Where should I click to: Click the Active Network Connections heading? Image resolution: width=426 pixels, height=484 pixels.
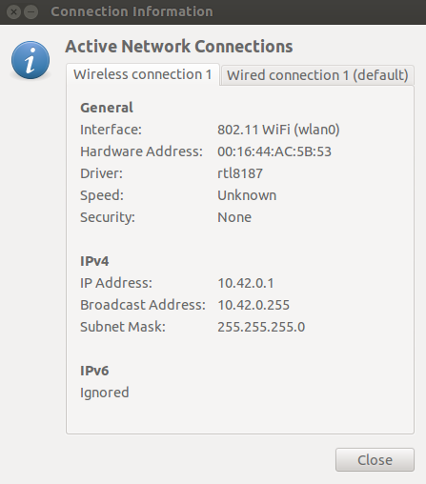[x=179, y=47]
